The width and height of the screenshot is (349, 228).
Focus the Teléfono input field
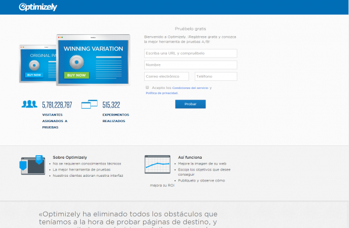click(216, 76)
